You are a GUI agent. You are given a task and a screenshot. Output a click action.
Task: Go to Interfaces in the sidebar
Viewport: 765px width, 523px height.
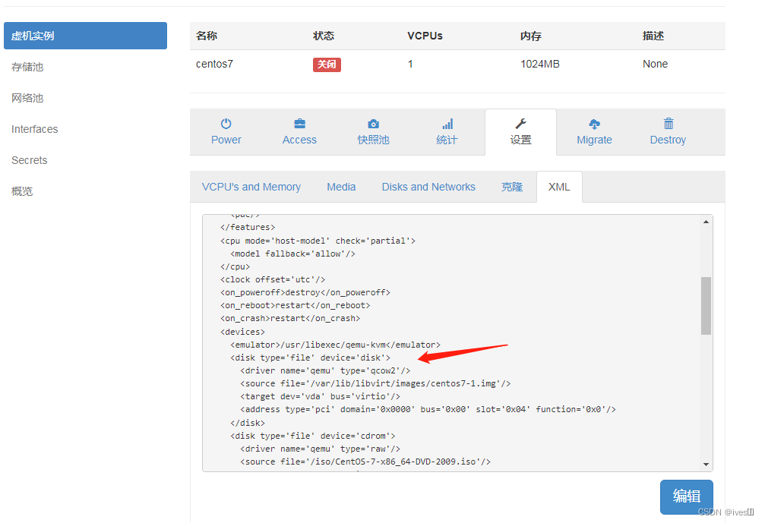(x=35, y=129)
